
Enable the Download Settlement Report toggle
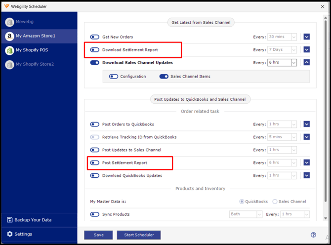[94, 50]
